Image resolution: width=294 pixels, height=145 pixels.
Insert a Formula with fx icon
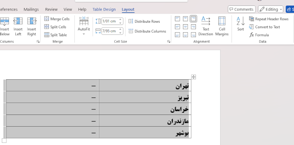(259, 35)
